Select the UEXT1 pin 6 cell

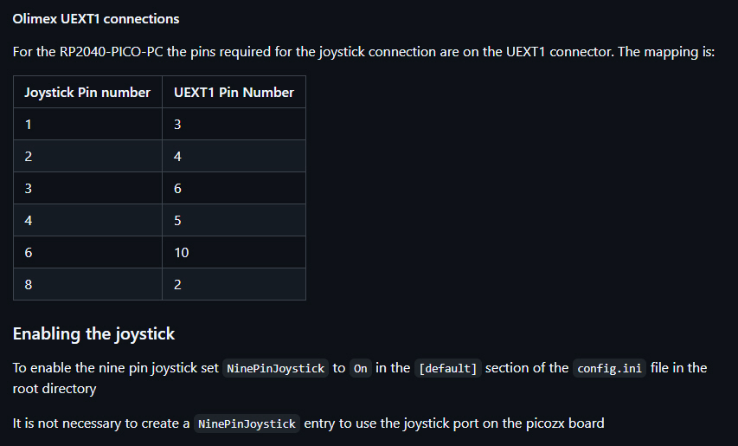coord(234,188)
